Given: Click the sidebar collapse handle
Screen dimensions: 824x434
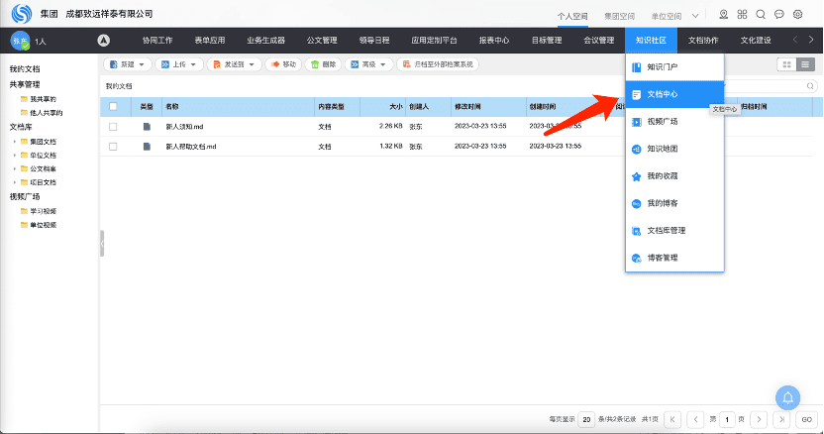Looking at the screenshot, I should (102, 243).
